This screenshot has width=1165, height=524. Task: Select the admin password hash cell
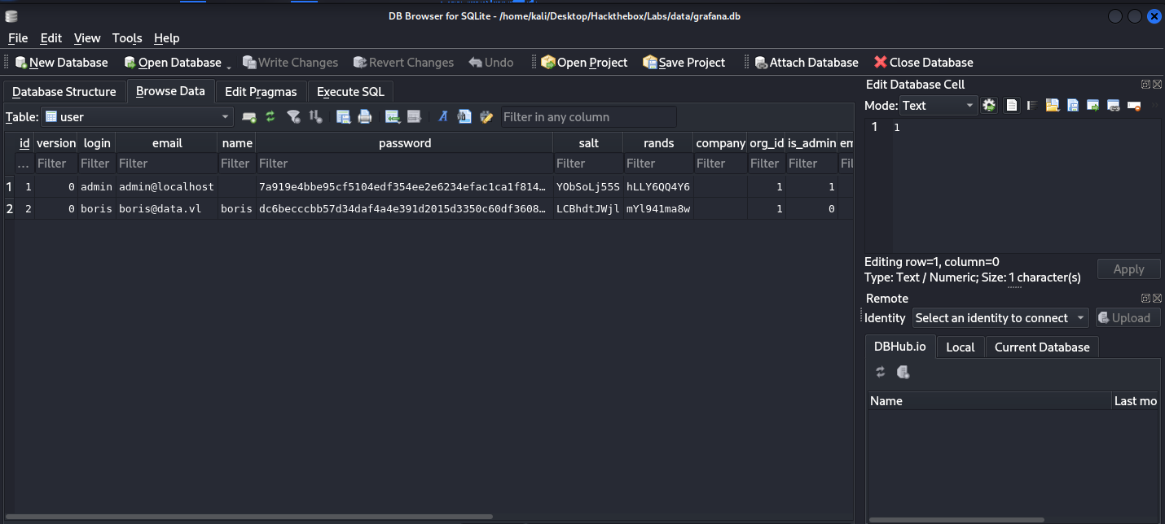tap(404, 187)
